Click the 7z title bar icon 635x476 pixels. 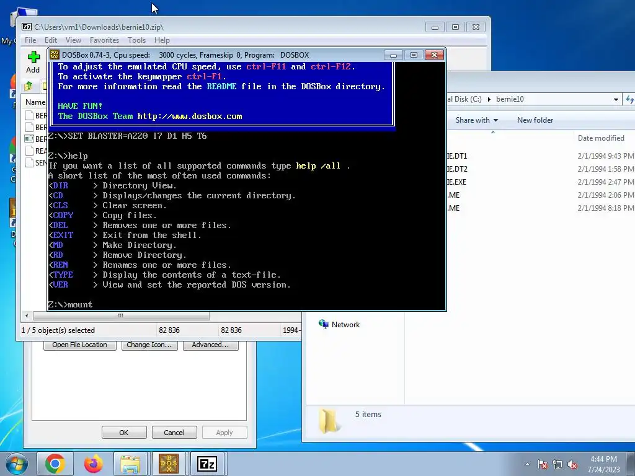27,27
